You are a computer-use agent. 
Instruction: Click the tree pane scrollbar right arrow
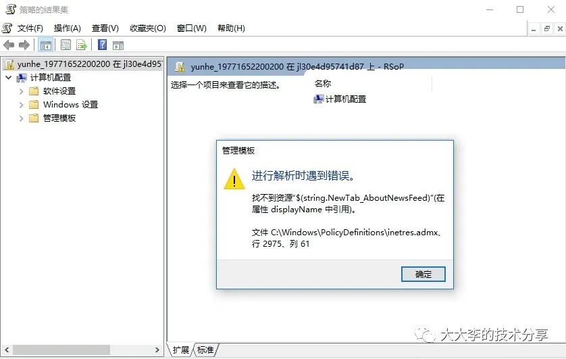click(x=157, y=350)
